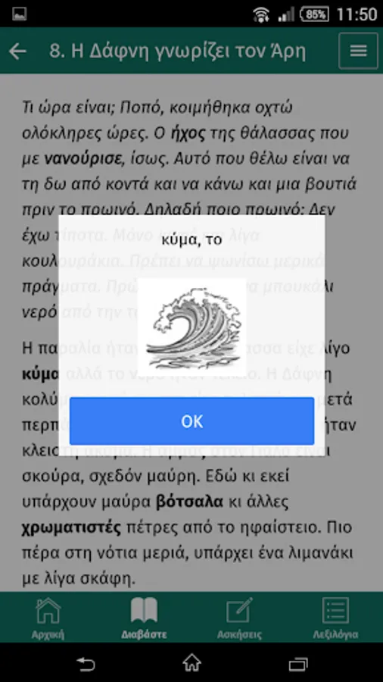Tap the bold word ήχος
383x682 pixels.
[188, 133]
